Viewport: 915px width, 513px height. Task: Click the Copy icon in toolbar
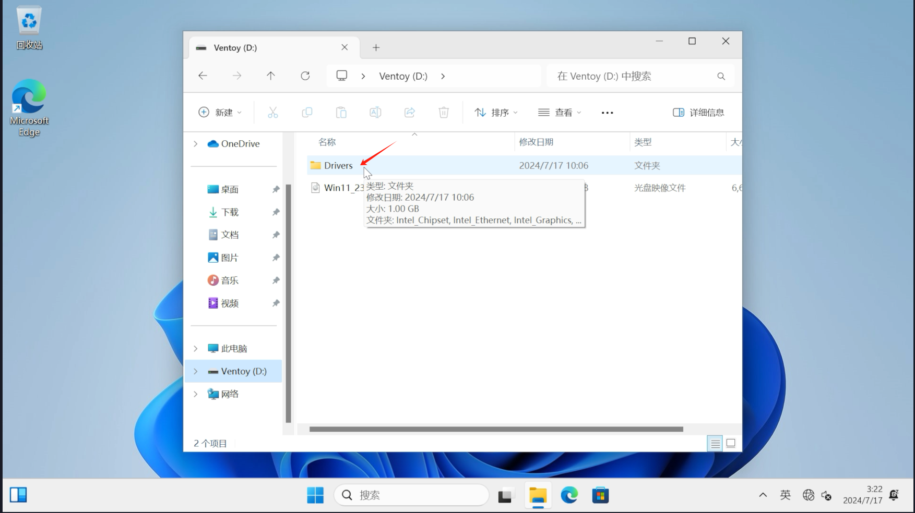pyautogui.click(x=307, y=112)
